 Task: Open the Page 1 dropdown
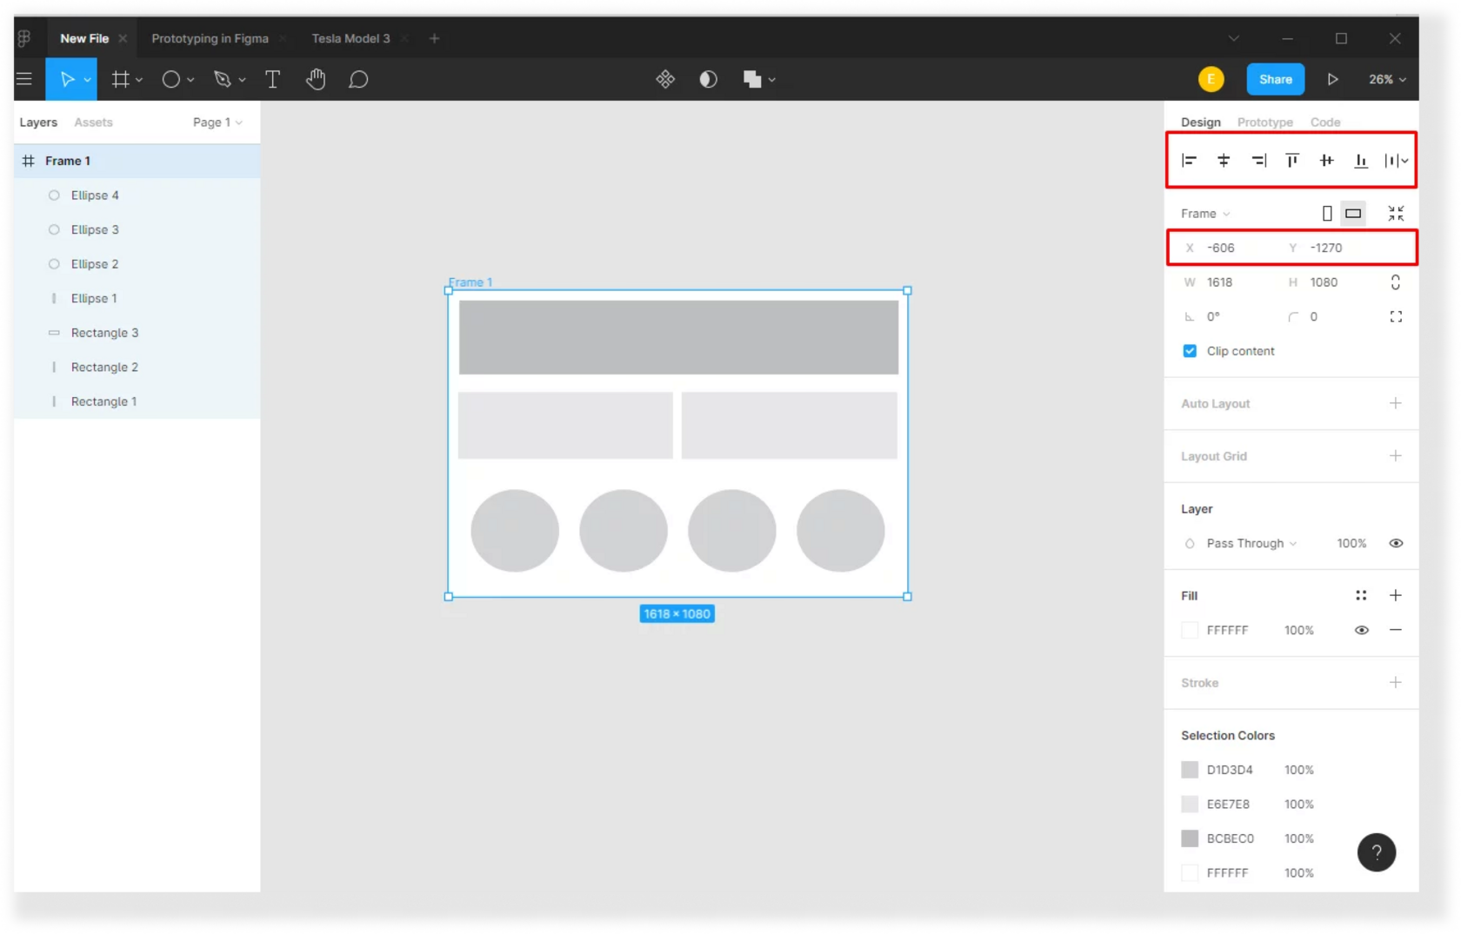[x=217, y=123]
